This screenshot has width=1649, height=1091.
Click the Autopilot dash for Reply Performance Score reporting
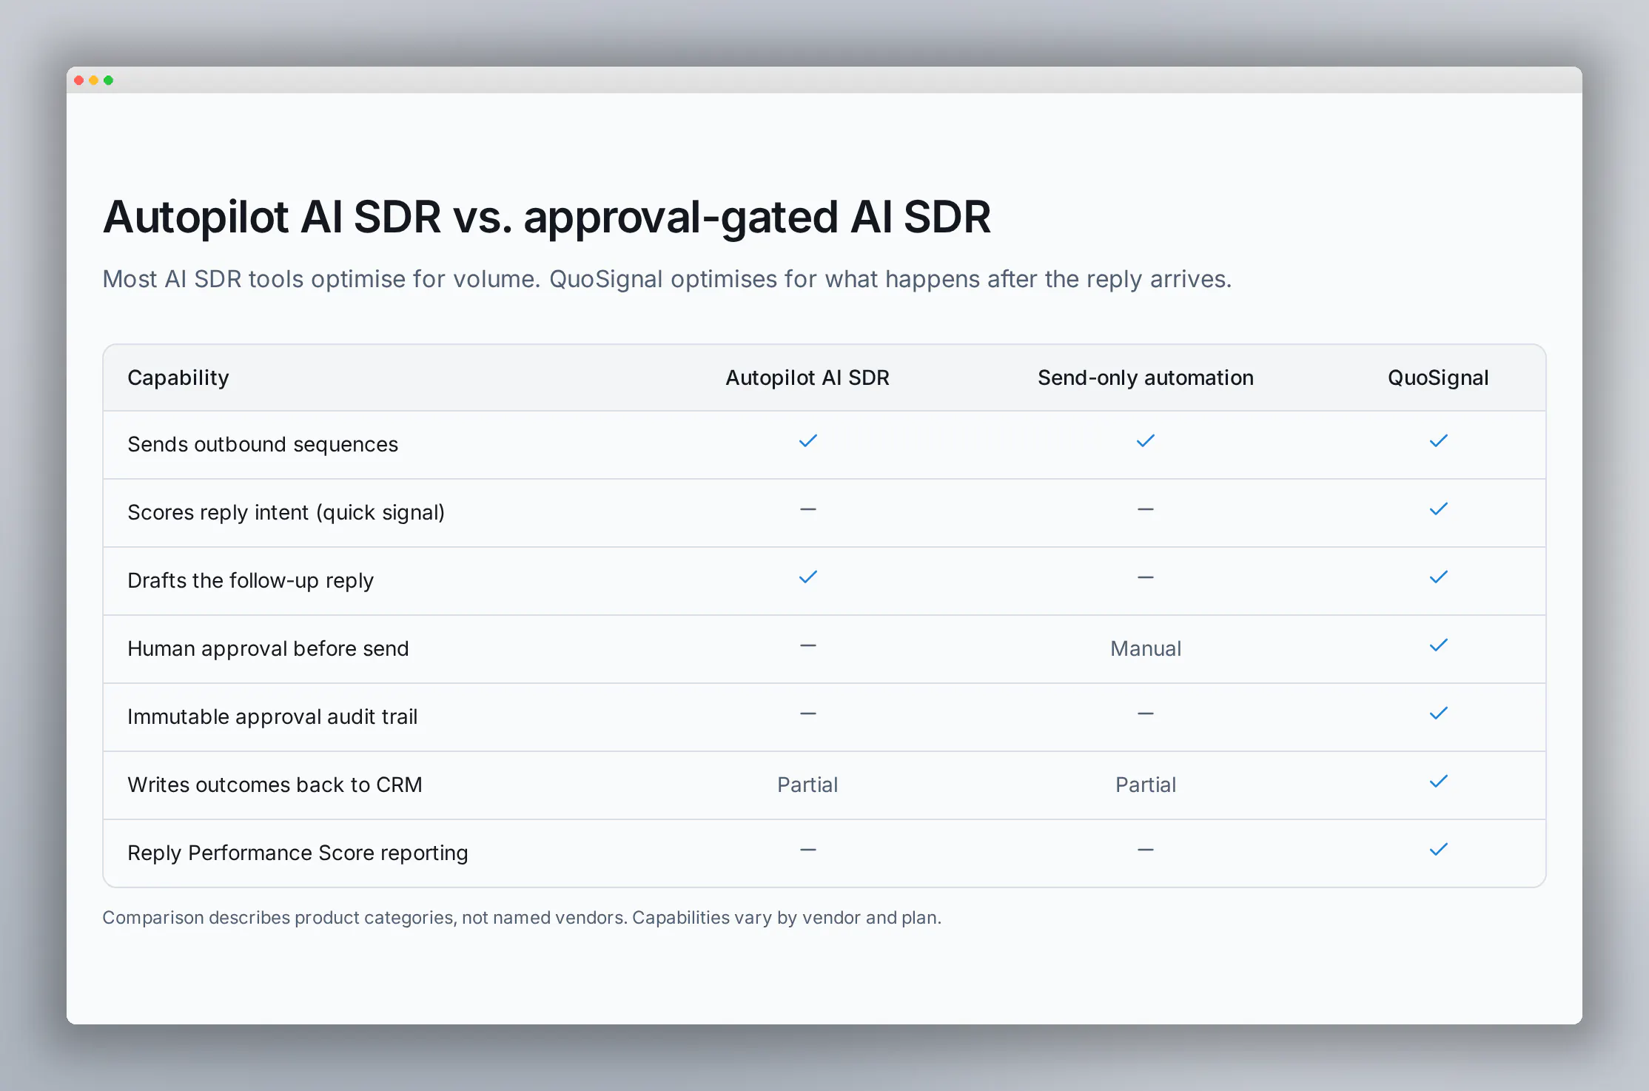pyautogui.click(x=807, y=850)
